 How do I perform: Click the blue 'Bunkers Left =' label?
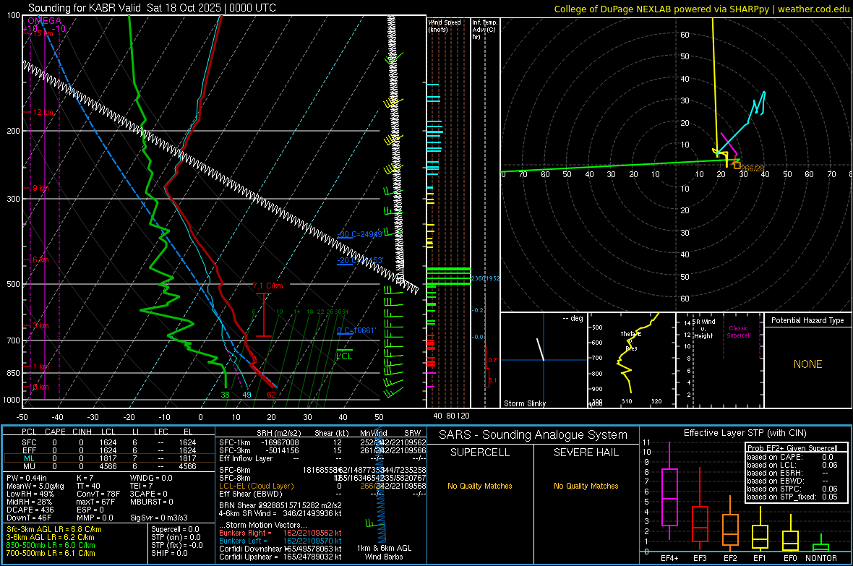[243, 541]
